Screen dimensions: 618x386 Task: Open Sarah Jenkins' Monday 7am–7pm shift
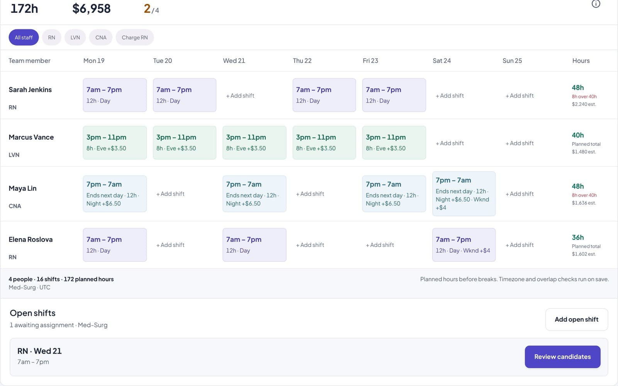pyautogui.click(x=115, y=95)
